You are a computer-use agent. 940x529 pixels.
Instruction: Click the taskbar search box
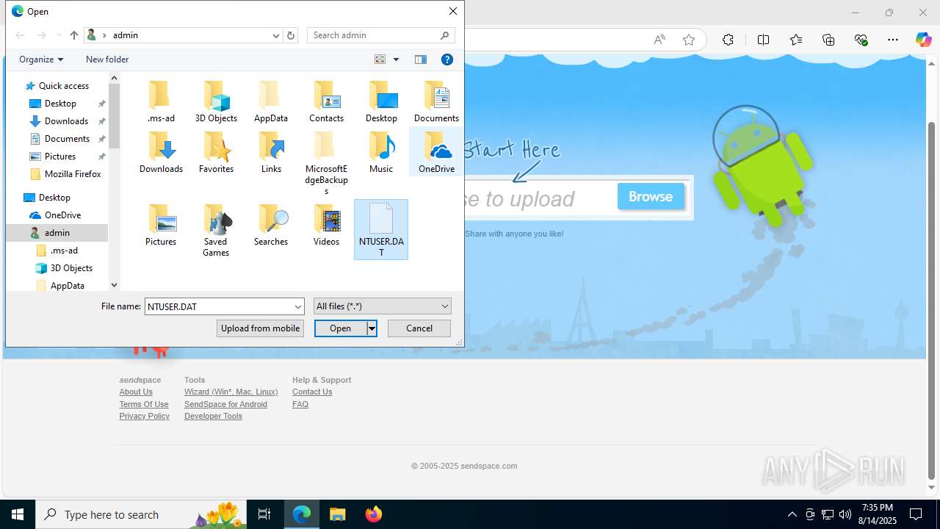pos(142,514)
